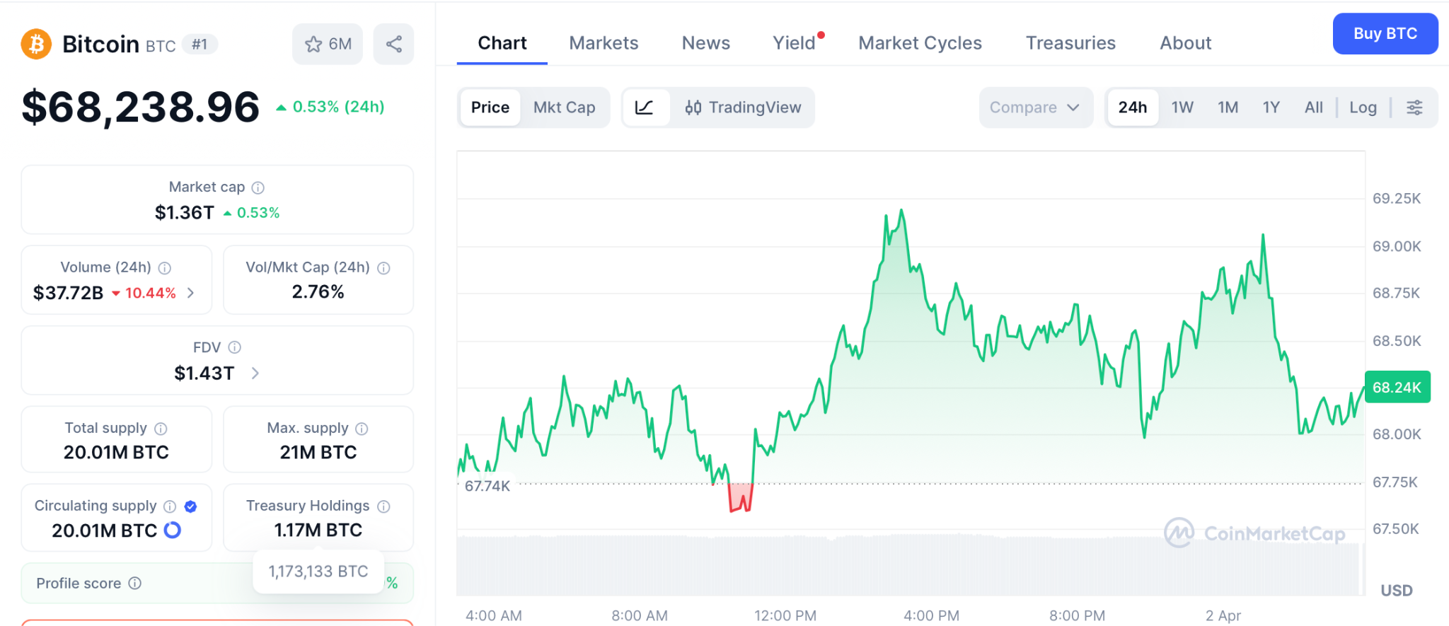Select the line chart icon
Viewport: 1449px width, 626px height.
[644, 108]
